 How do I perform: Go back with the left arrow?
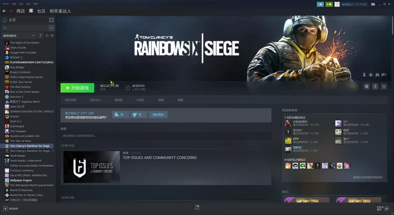tap(4, 11)
